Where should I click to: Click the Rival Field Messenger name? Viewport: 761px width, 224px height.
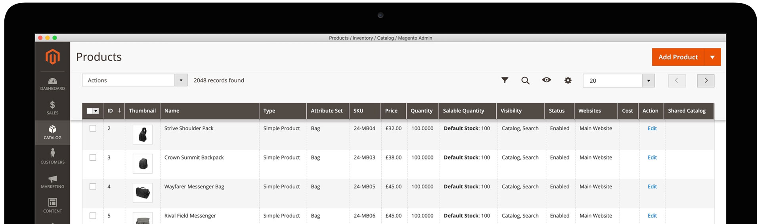tap(190, 216)
